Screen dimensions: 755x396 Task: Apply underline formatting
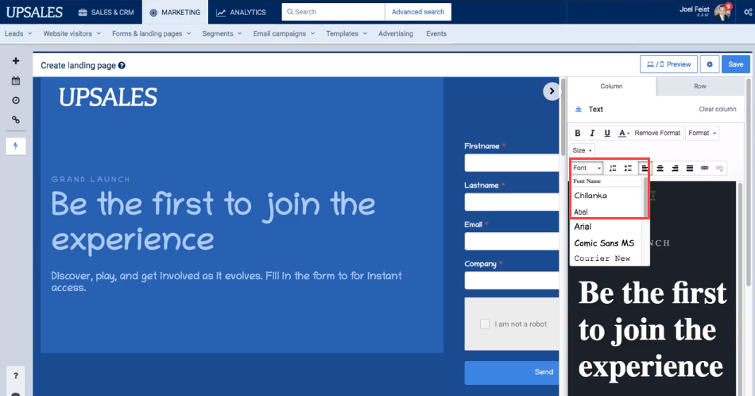[x=607, y=133]
